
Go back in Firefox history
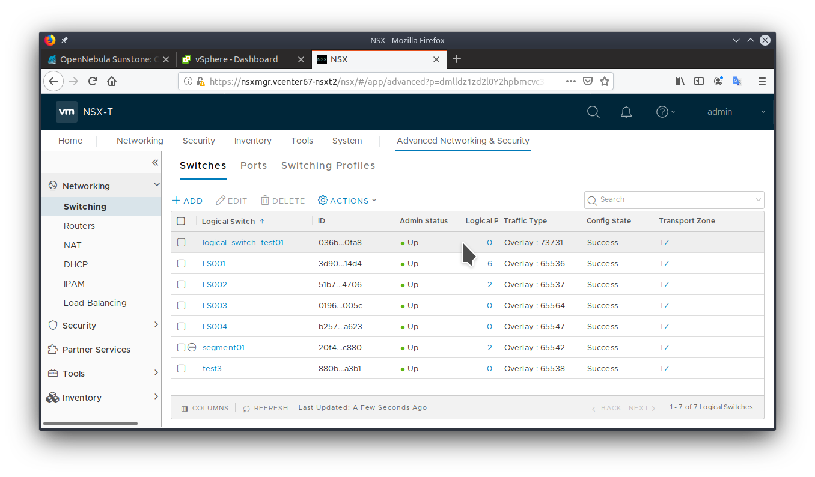(x=53, y=81)
